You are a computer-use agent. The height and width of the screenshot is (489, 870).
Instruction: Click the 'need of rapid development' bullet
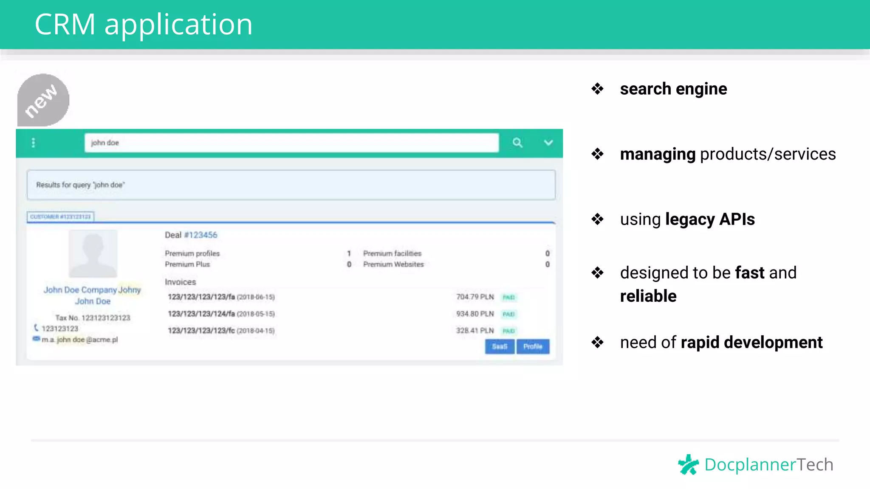pos(721,342)
